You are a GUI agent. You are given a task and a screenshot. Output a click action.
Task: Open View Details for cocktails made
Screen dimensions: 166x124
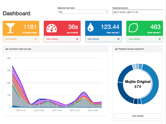[x=11, y=39]
